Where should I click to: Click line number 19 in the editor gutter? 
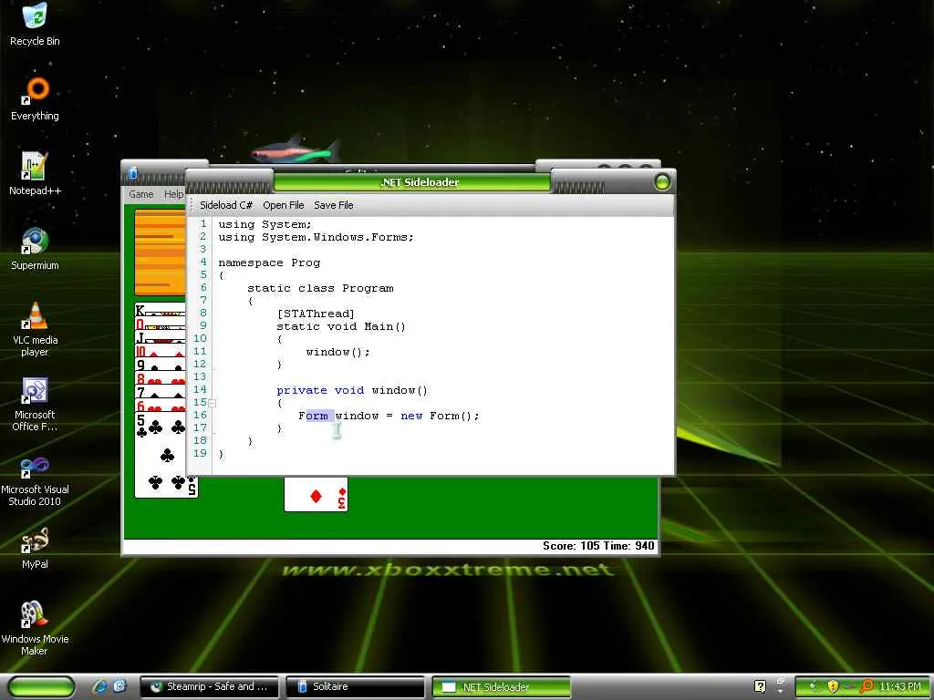[200, 453]
